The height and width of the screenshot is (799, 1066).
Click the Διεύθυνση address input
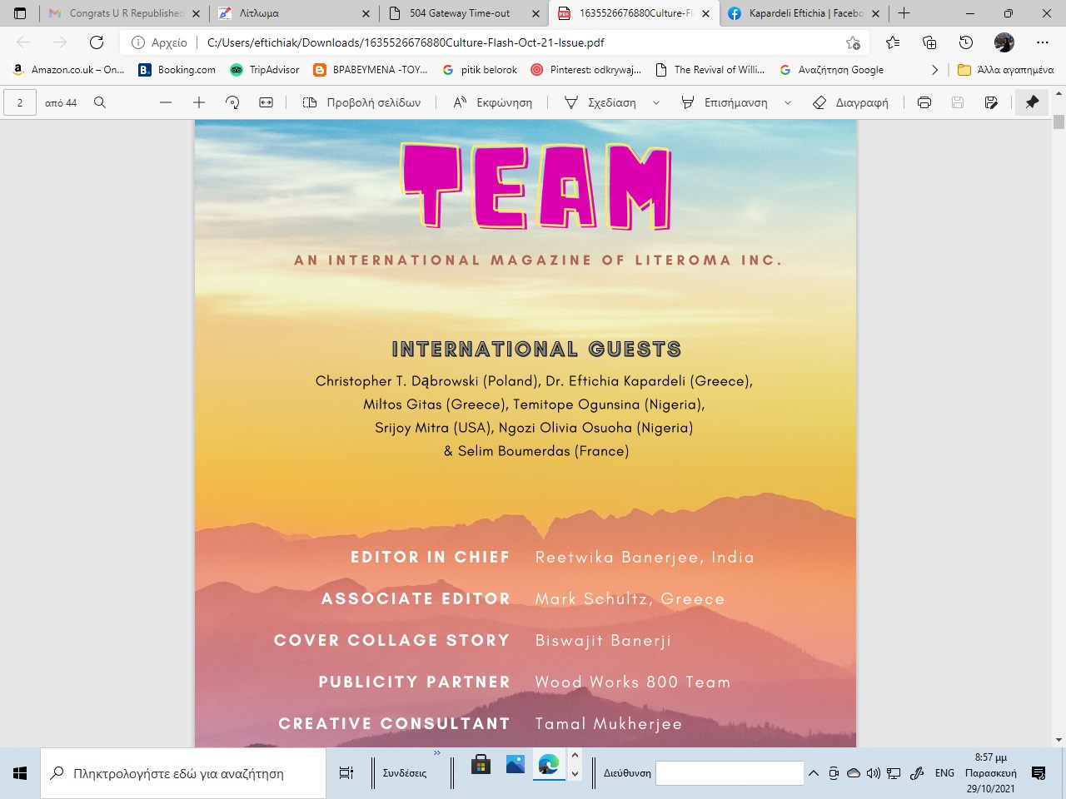pos(730,773)
